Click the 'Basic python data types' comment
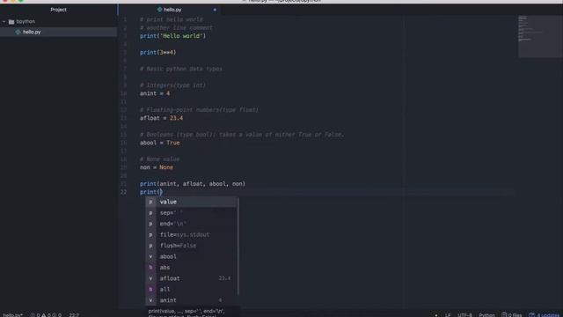This screenshot has width=563, height=317. [x=181, y=69]
